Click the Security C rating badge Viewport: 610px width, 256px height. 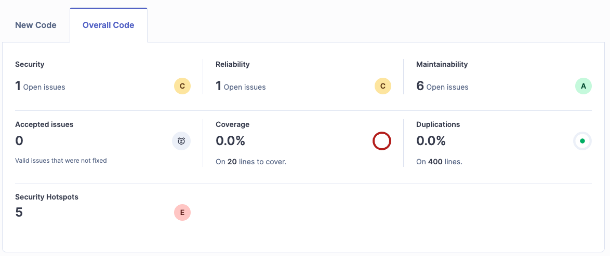pyautogui.click(x=182, y=86)
